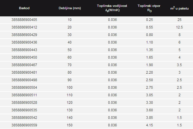193x129 pixels.
Task: Select barcode 3858886900429 cell
Action: [24, 35]
